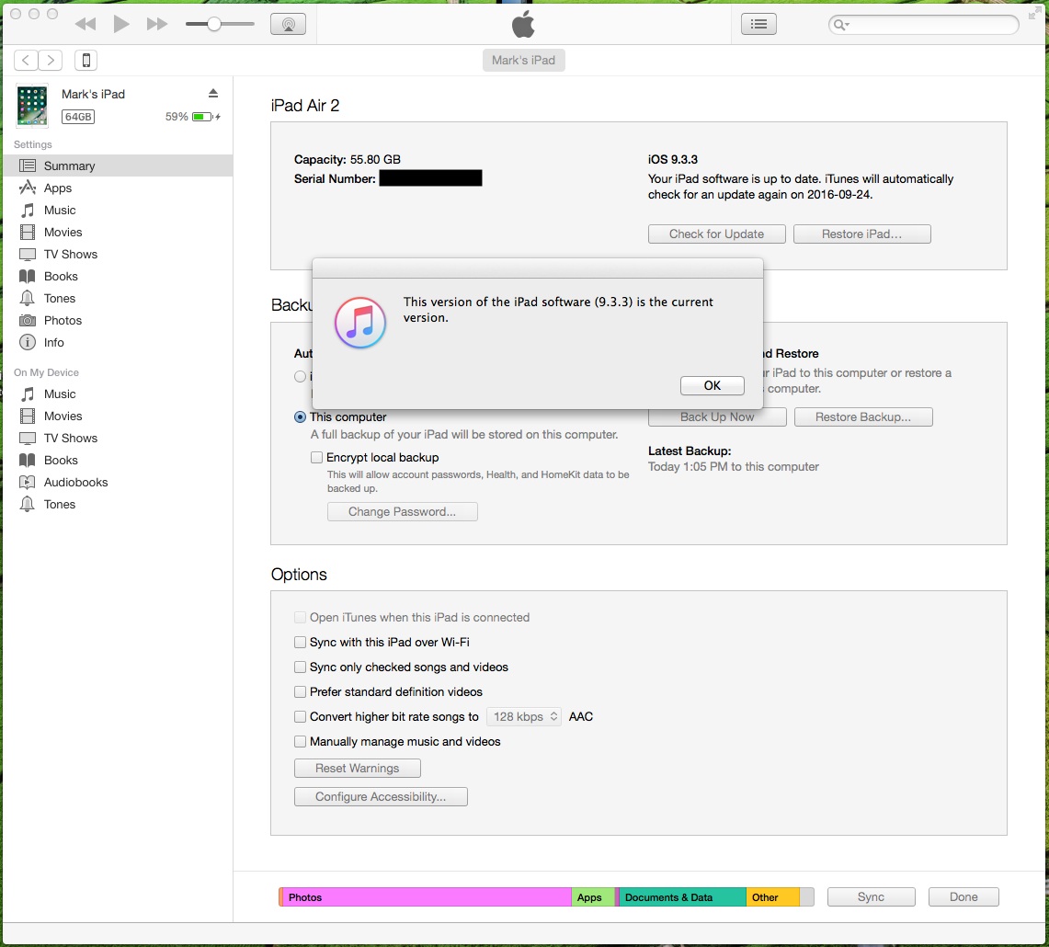Click the Movies film icon under Settings
Screen dimensions: 1049x947
[x=28, y=233]
